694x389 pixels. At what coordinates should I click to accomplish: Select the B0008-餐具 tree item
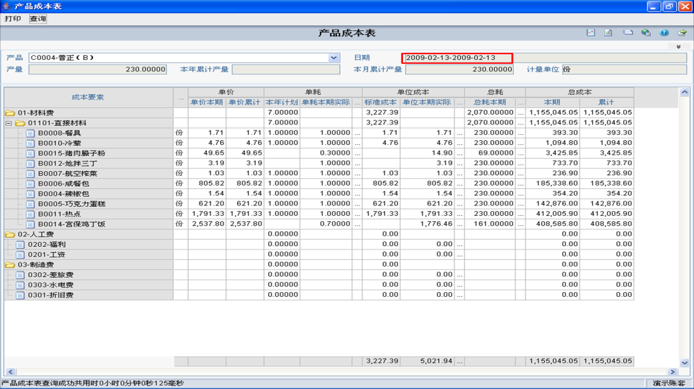(x=59, y=133)
